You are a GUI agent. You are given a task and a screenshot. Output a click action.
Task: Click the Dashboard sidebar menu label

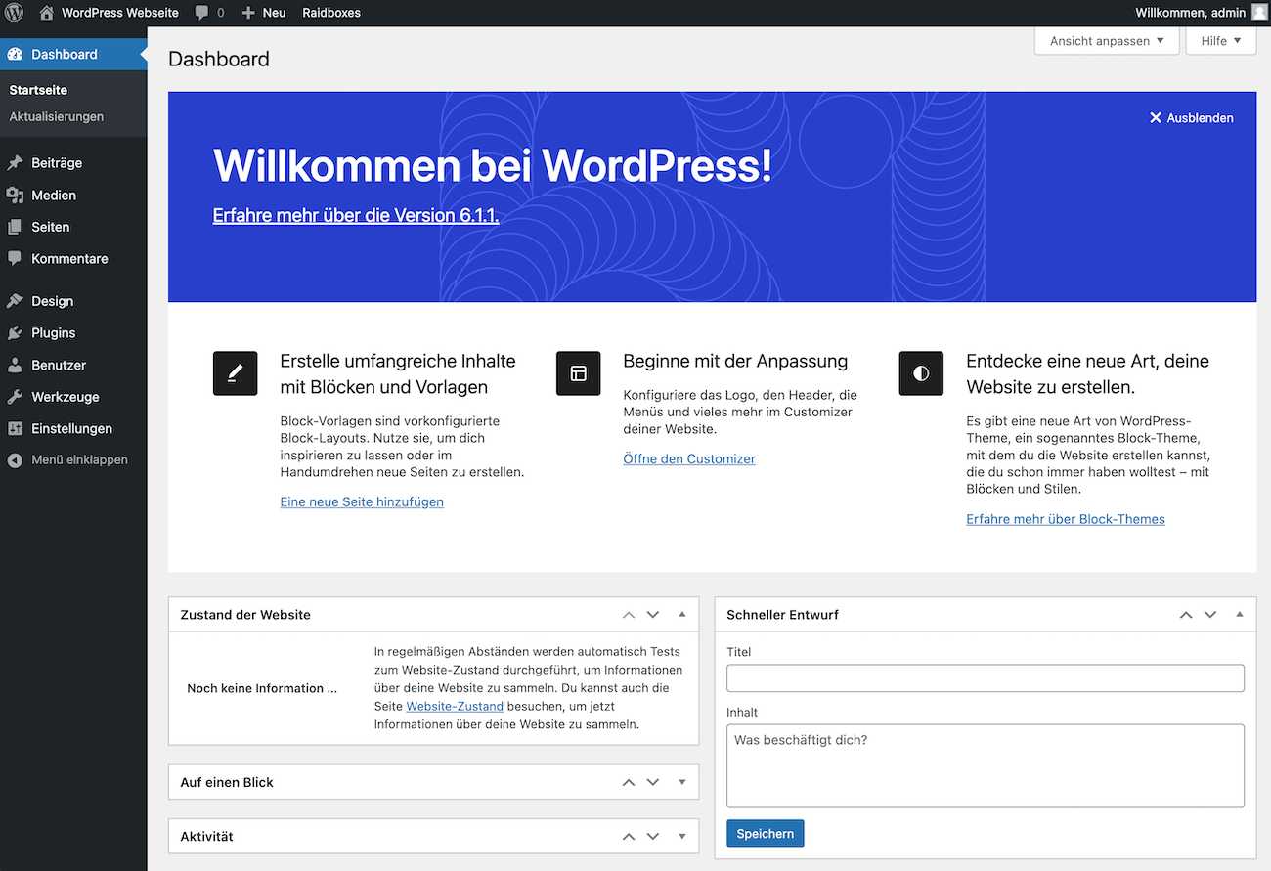pos(65,54)
